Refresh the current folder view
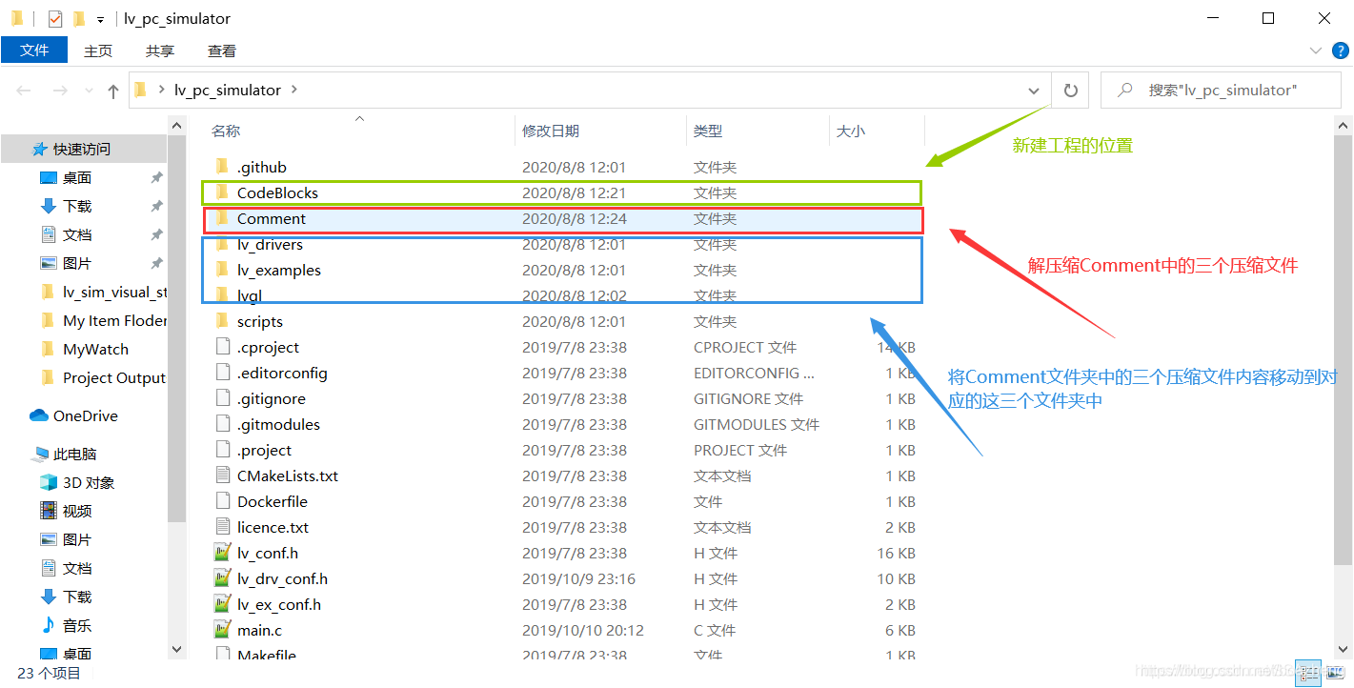Viewport: 1354px width, 688px height. click(1071, 91)
